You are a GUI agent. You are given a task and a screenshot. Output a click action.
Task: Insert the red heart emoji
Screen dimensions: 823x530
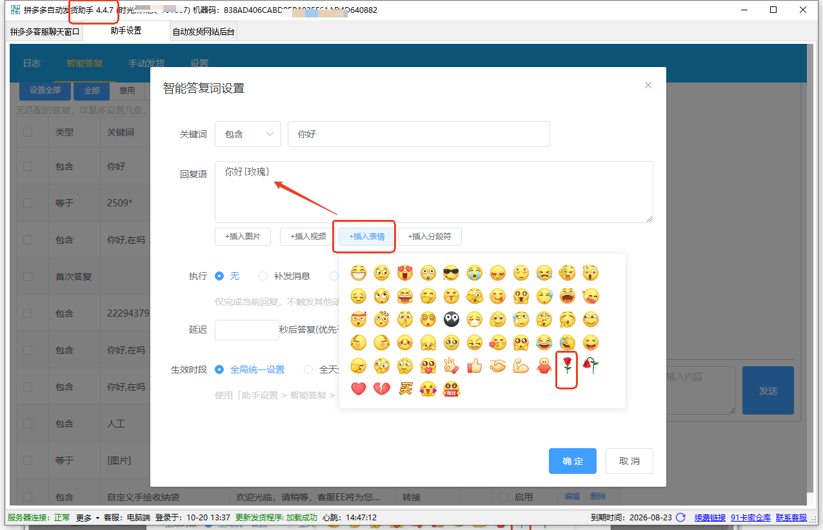[x=359, y=389]
